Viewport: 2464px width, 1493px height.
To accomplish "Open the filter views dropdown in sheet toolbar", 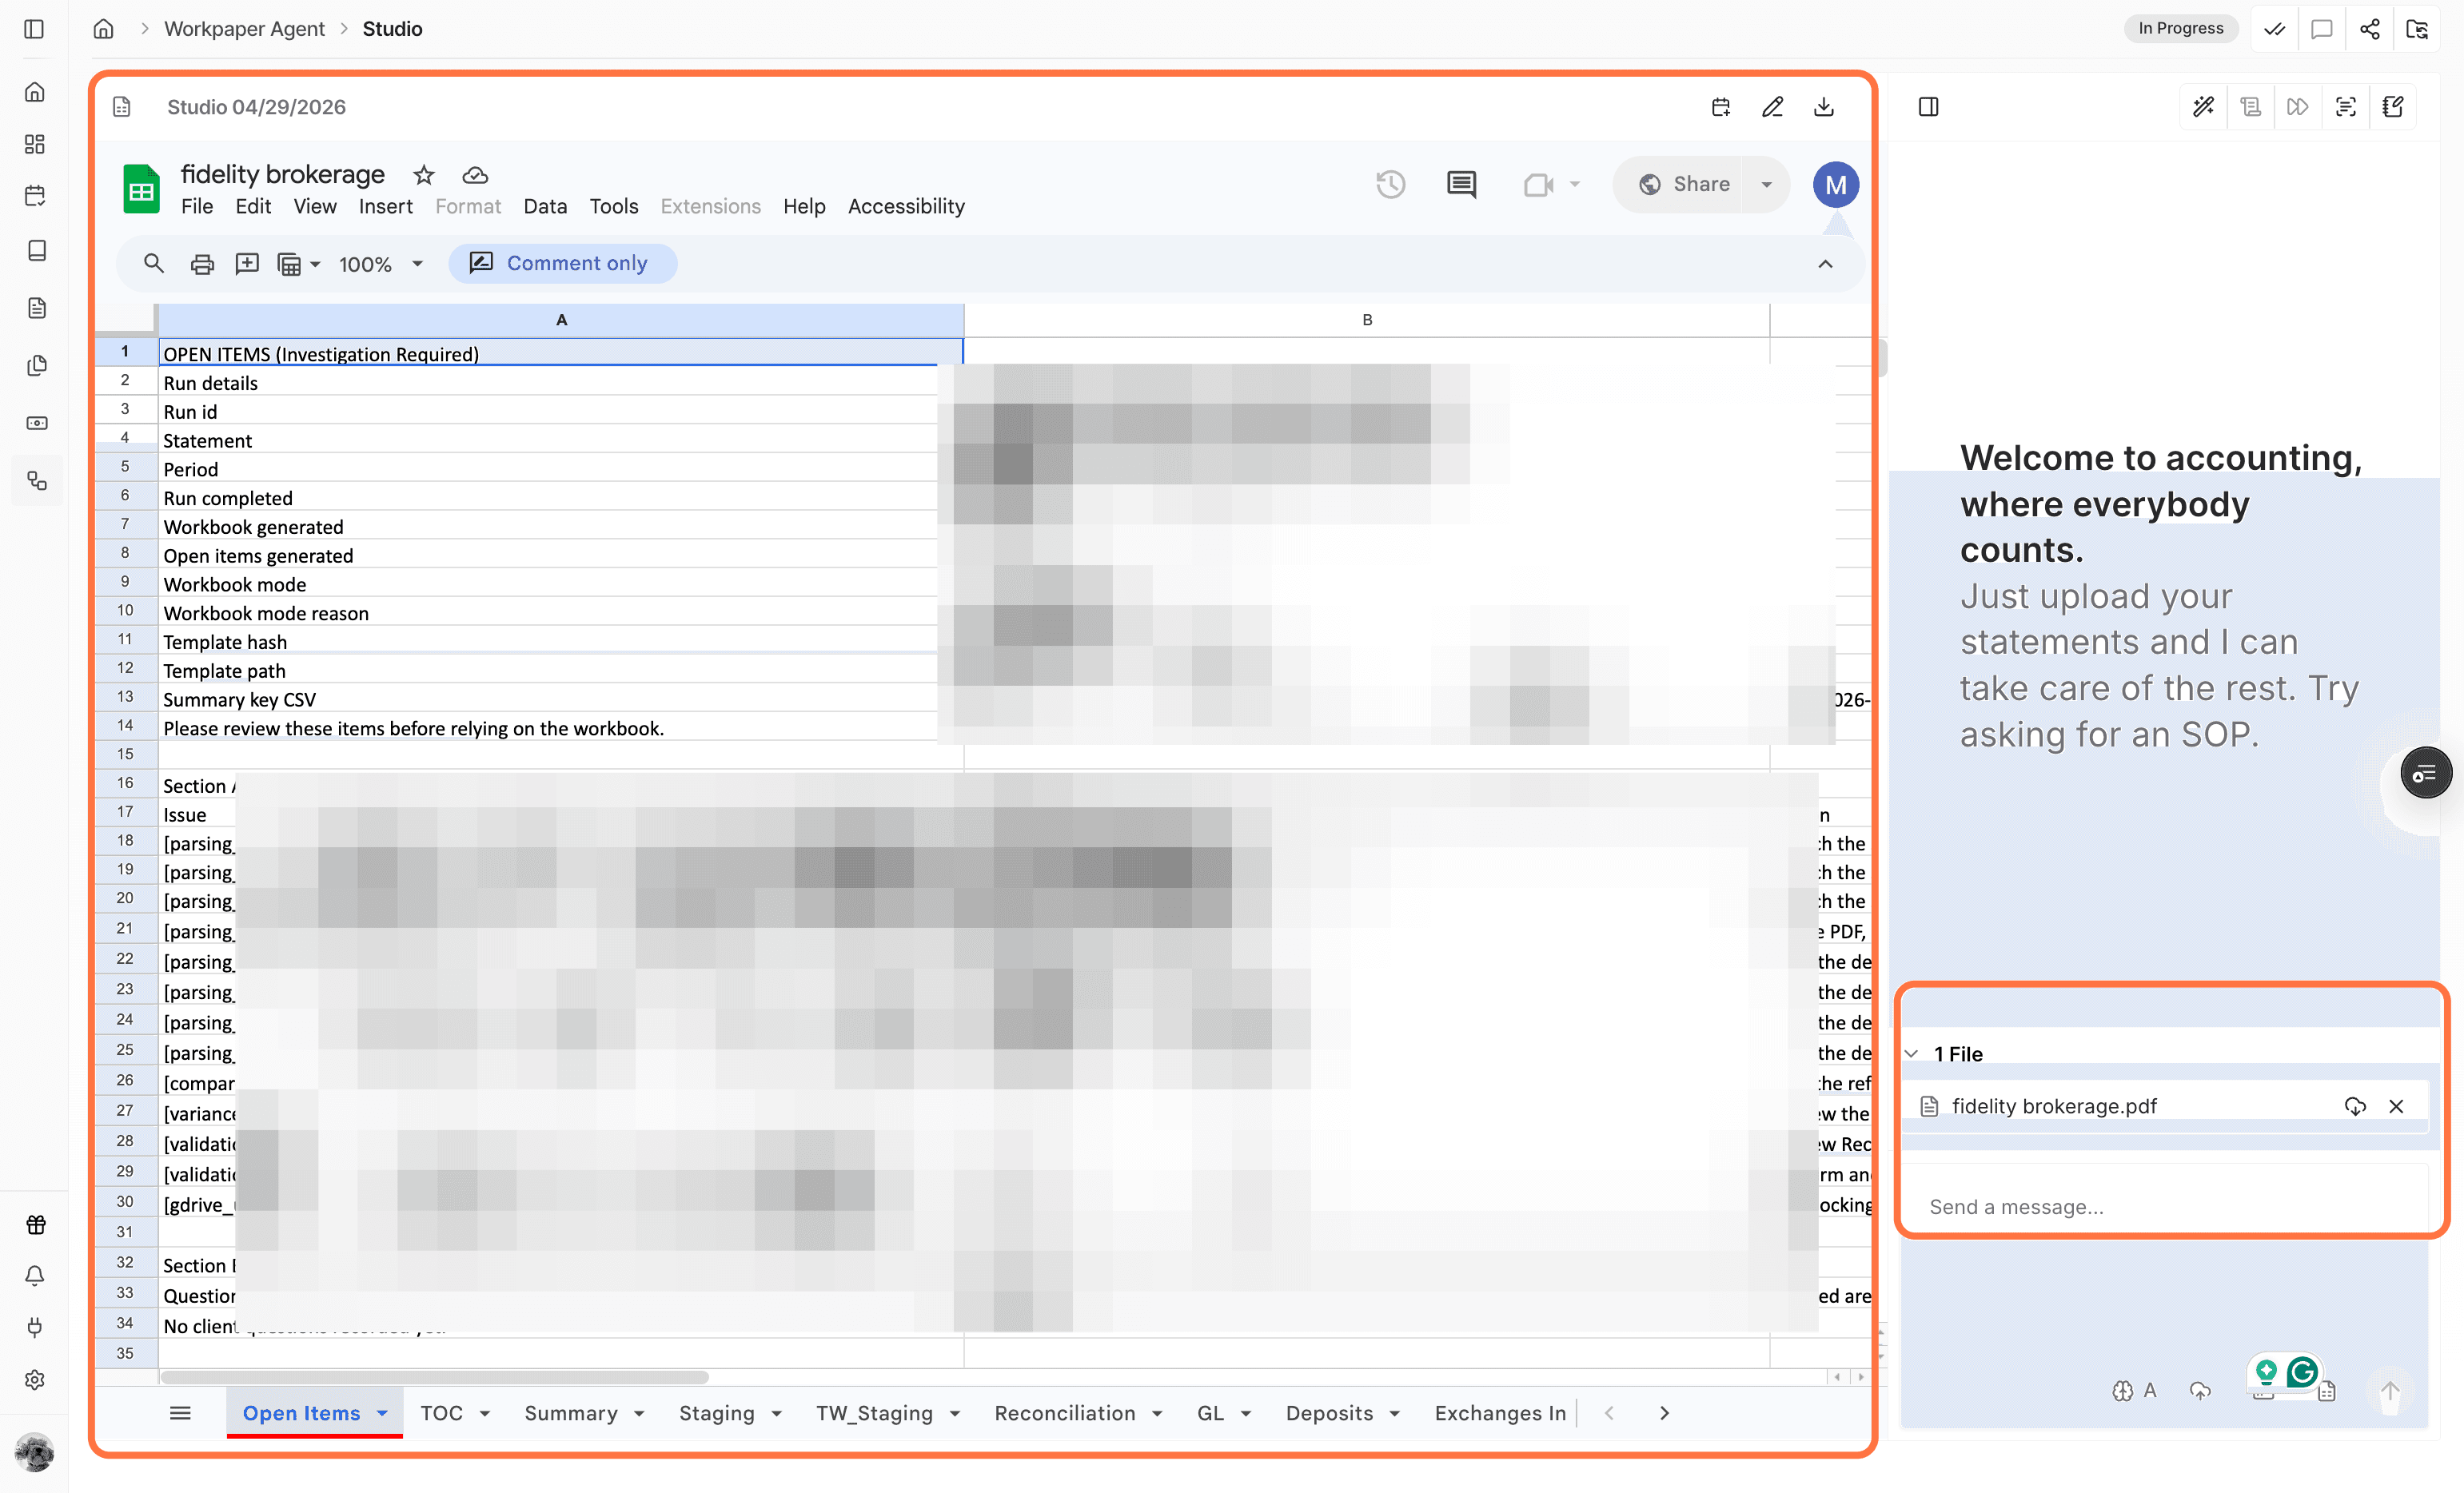I will (x=298, y=264).
